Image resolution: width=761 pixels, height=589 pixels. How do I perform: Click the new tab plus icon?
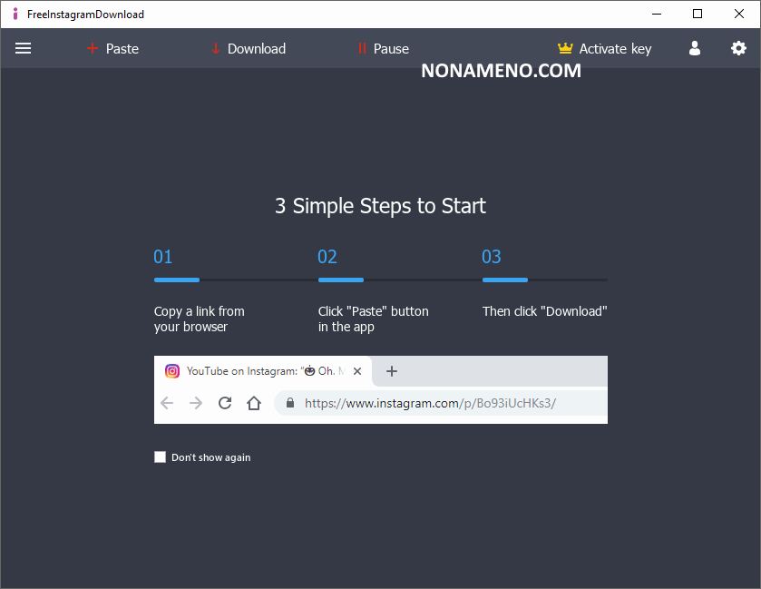tap(392, 371)
